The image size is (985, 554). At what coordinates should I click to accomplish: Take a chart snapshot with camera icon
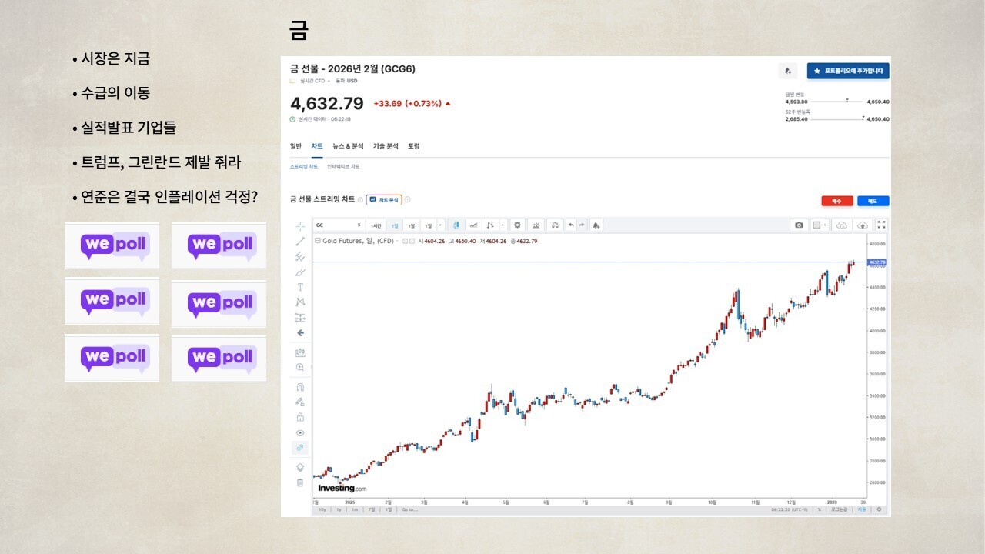pos(799,225)
